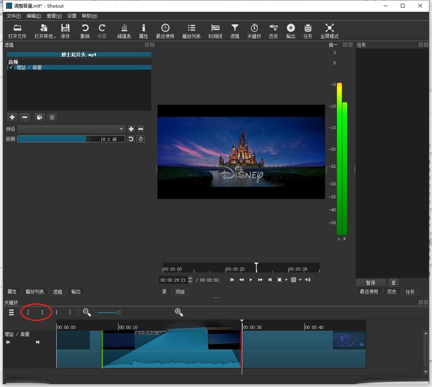Open the 帮助(H) menu
Image resolution: width=432 pixels, height=387 pixels.
click(x=89, y=16)
